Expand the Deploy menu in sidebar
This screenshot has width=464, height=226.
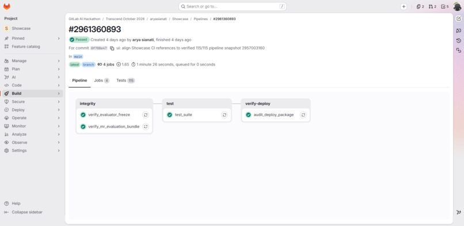32,110
